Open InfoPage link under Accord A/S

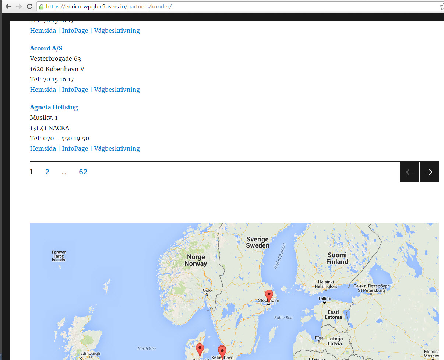[75, 90]
